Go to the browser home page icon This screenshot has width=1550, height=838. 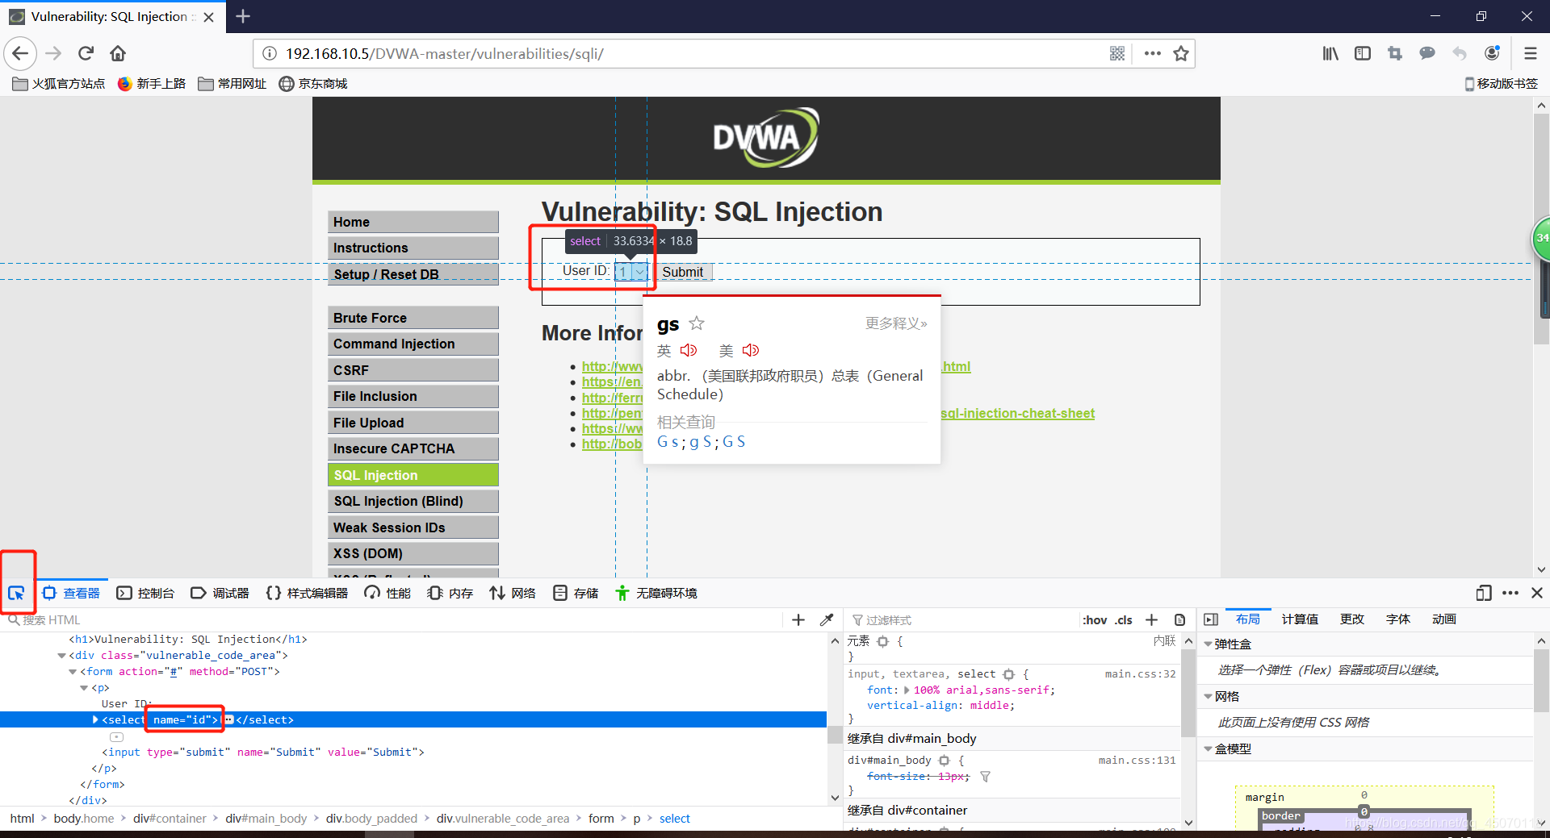pos(118,53)
